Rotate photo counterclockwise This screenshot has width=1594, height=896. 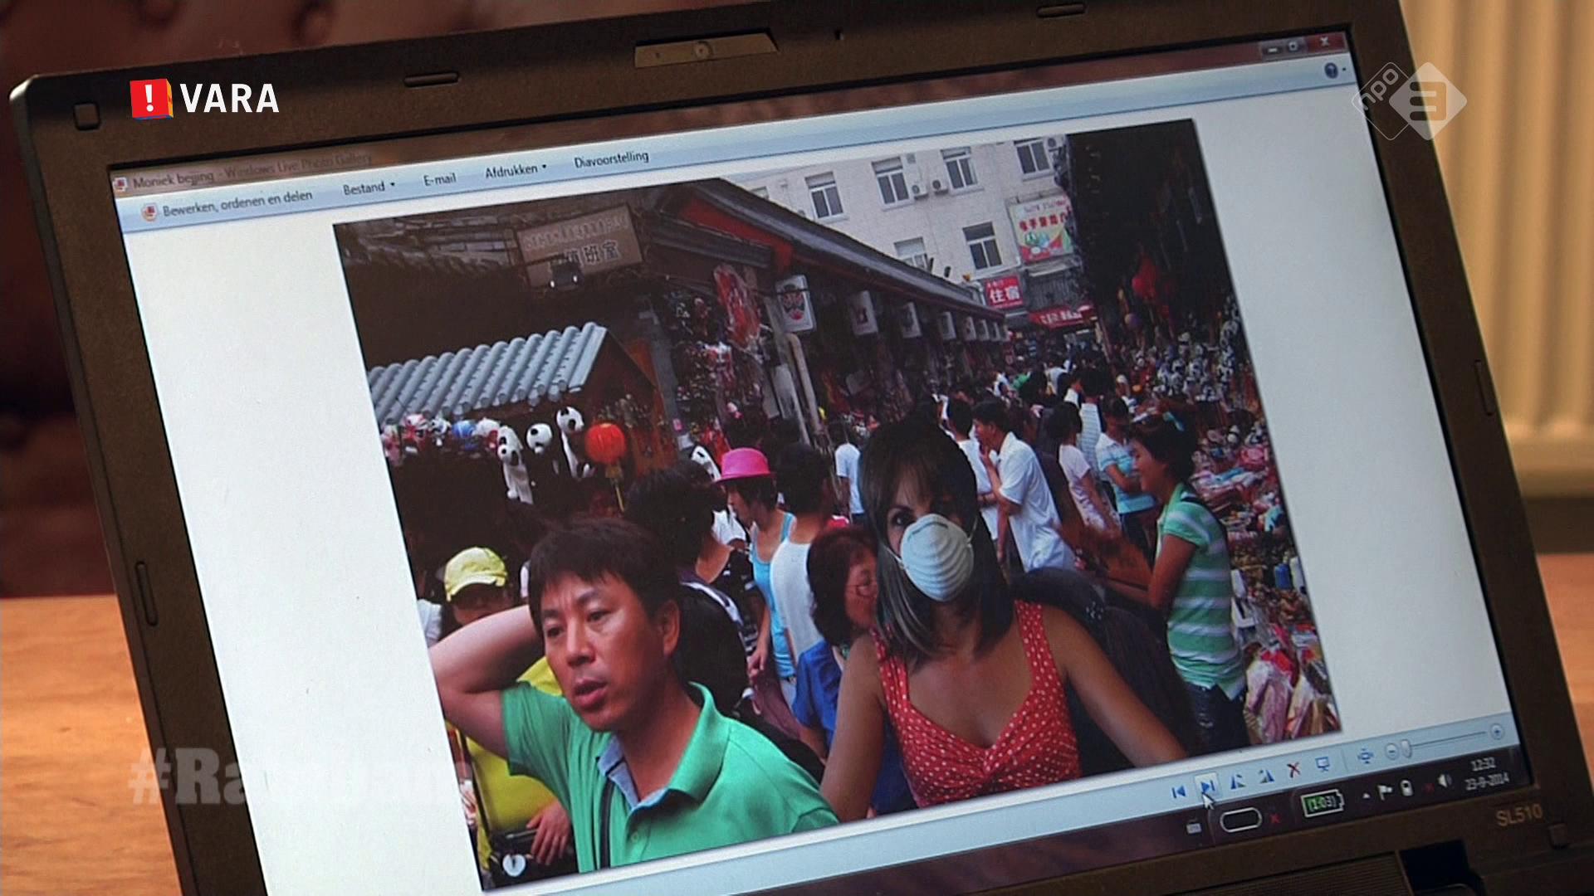click(1236, 781)
